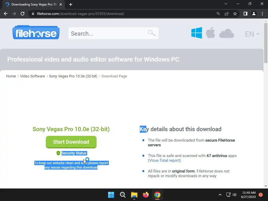The image size is (268, 201).
Task: Click the browser forward arrow
Action: (14, 14)
